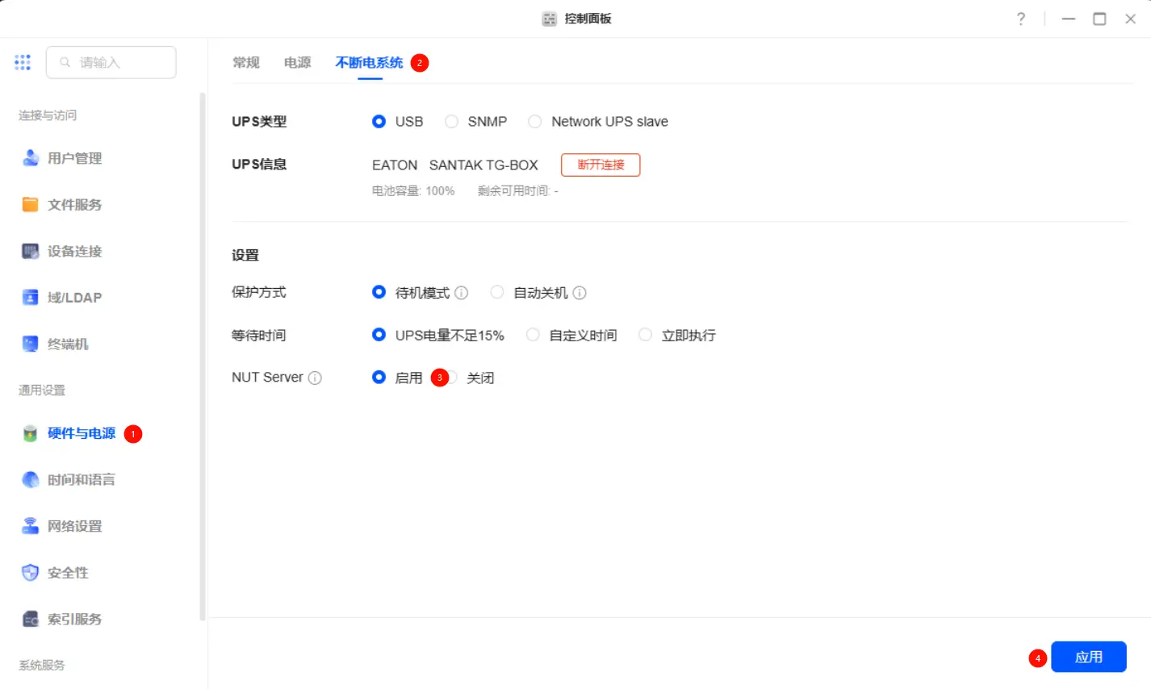Go to 设备连接 device connection
Image resolution: width=1151 pixels, height=689 pixels.
(74, 251)
